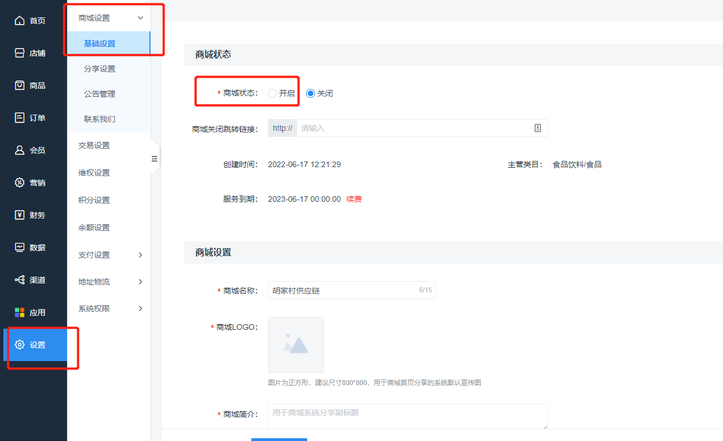Click the 财务 finance yen icon

[x=20, y=215]
